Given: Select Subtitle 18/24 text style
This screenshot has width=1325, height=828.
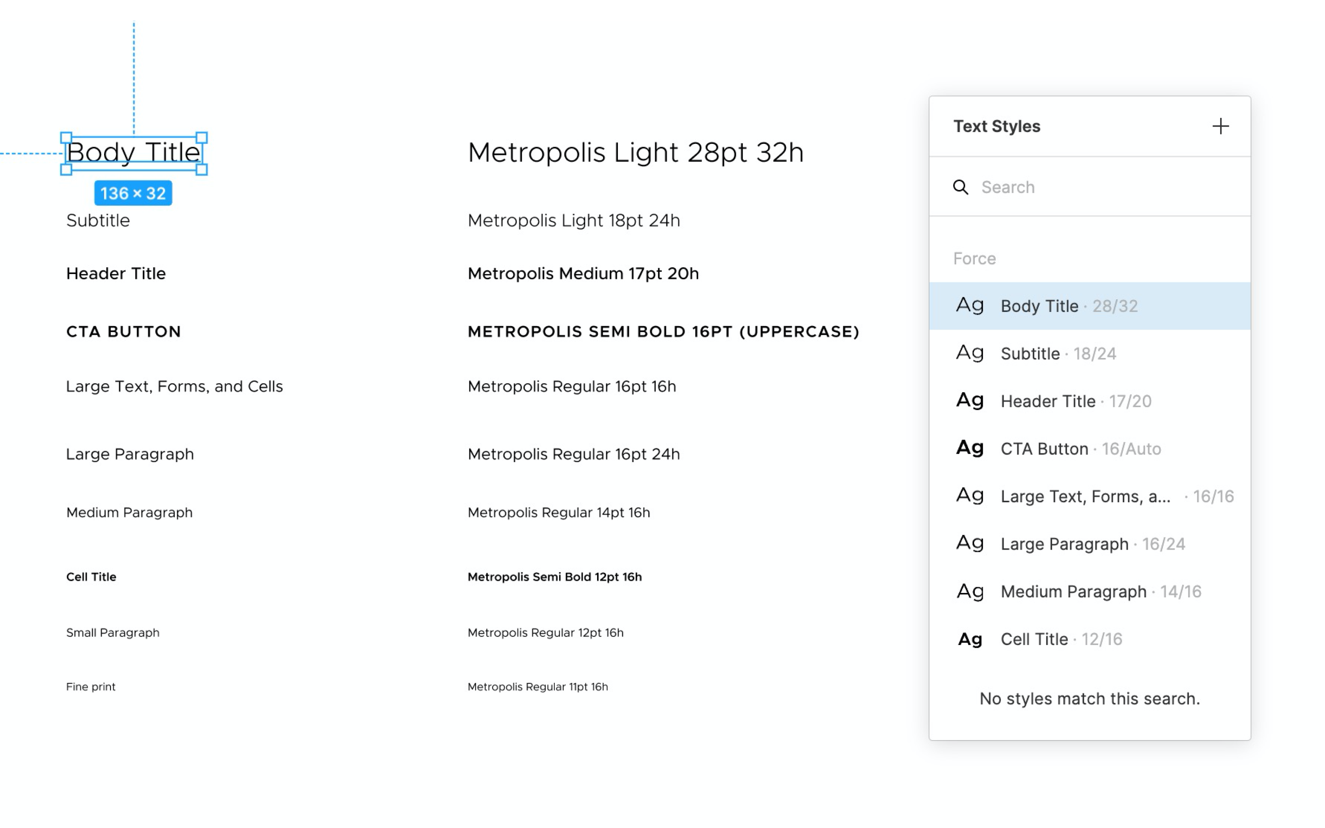Looking at the screenshot, I should pyautogui.click(x=1090, y=354).
